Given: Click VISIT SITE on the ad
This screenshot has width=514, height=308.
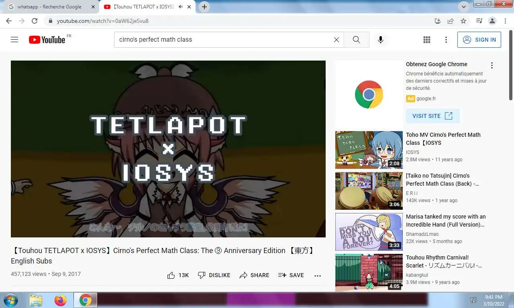Looking at the screenshot, I should click(432, 116).
